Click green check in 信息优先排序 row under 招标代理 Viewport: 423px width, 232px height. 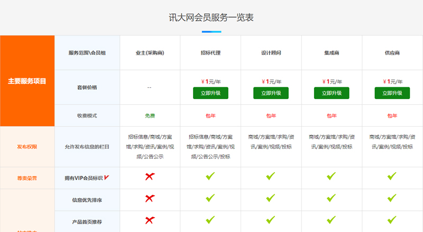210,198
